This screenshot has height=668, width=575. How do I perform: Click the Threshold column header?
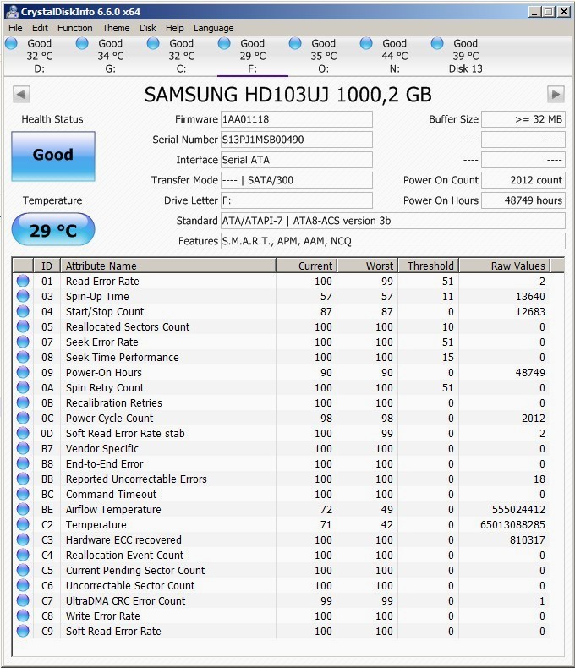click(429, 266)
